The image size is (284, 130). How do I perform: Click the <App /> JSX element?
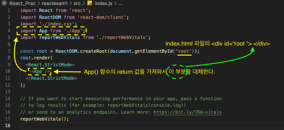point(41,72)
